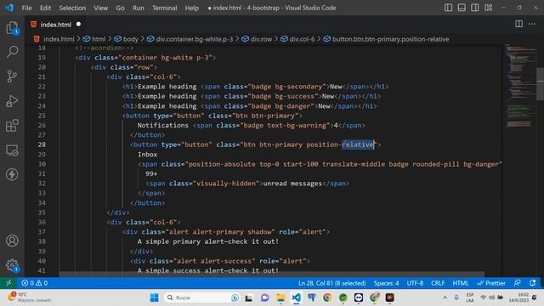The width and height of the screenshot is (544, 306).
Task: Open the weather widget on taskbar
Action: pyautogui.click(x=30, y=297)
